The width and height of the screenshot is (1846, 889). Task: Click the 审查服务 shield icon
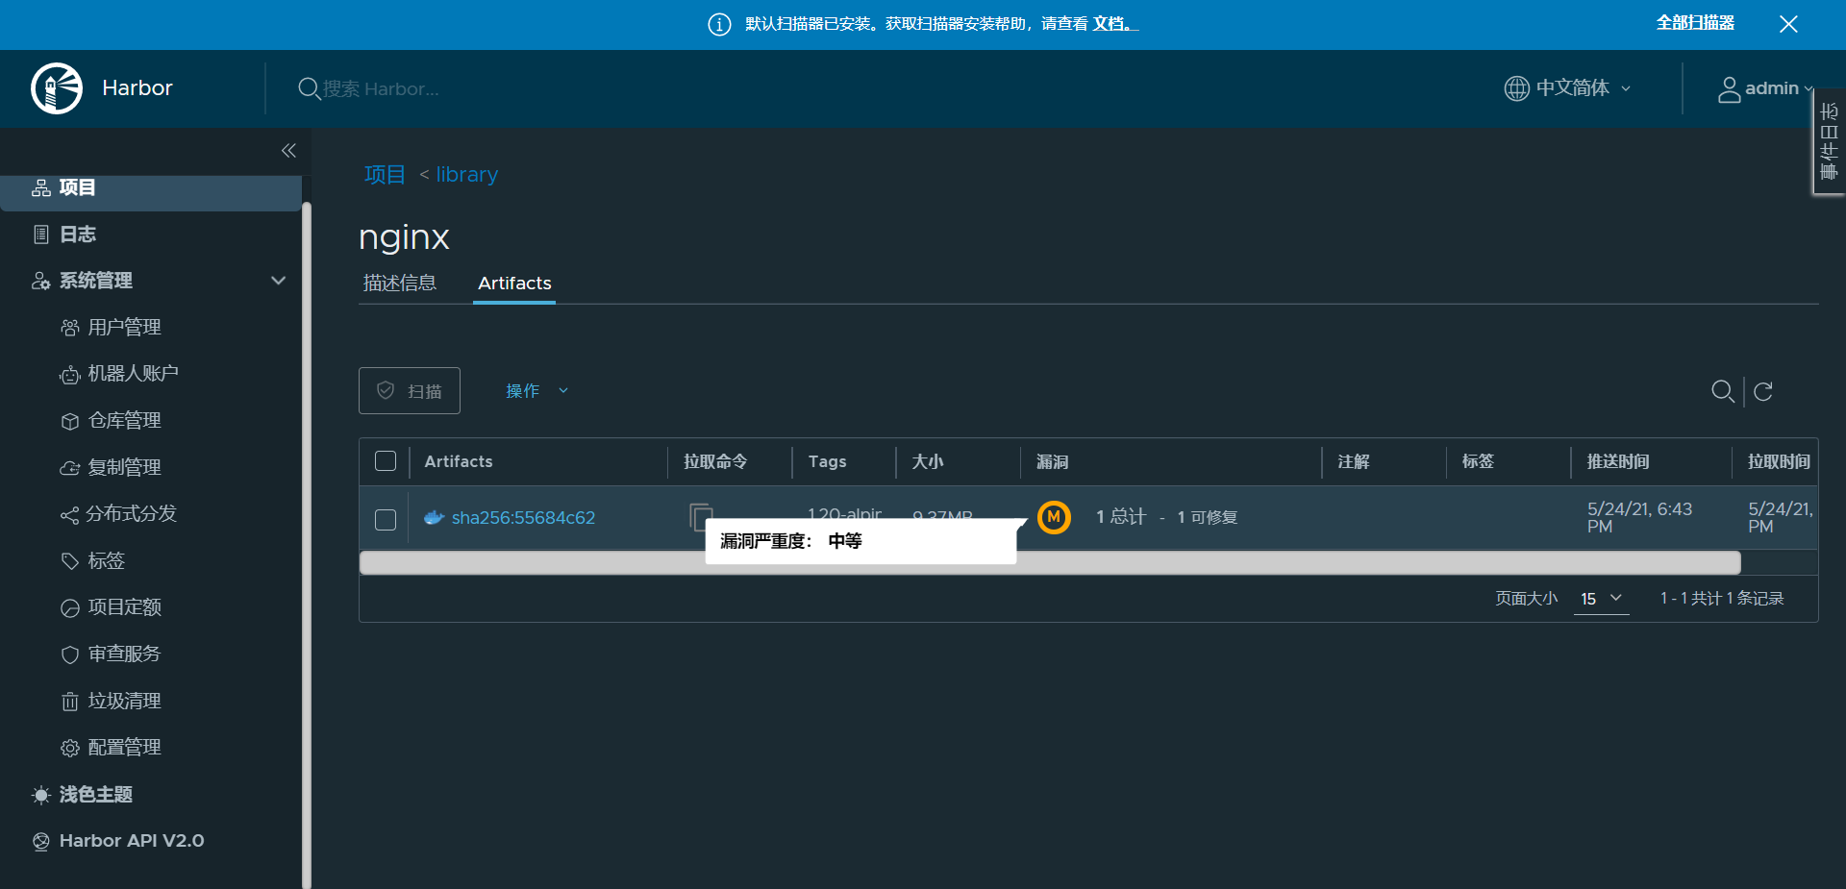[x=70, y=654]
